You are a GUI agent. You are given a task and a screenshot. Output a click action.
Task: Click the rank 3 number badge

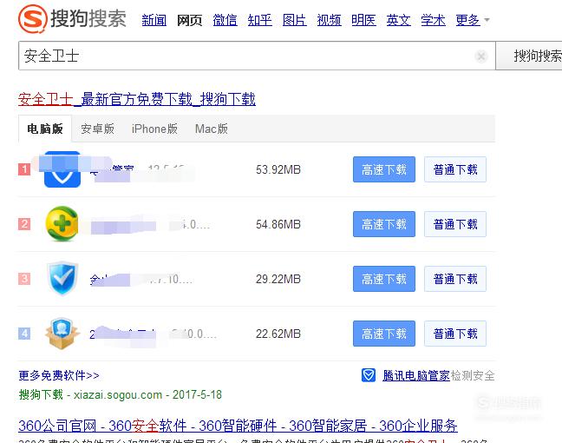(24, 279)
